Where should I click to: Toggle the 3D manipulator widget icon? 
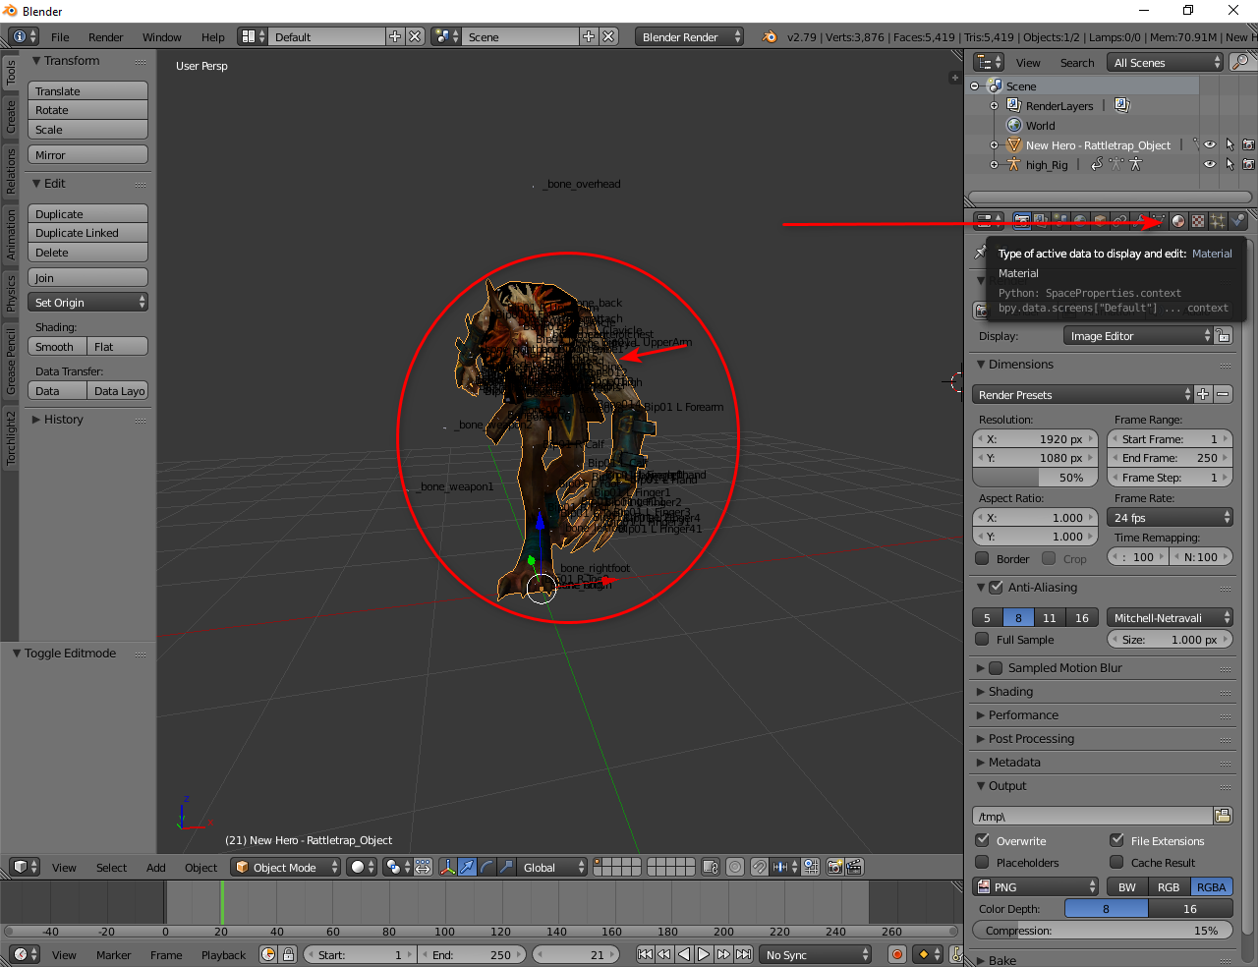click(x=447, y=867)
